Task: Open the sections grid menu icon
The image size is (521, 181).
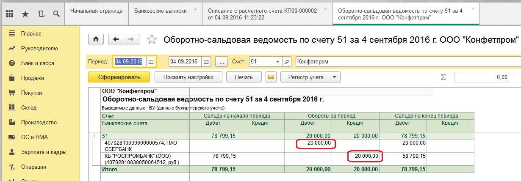Action: point(10,14)
